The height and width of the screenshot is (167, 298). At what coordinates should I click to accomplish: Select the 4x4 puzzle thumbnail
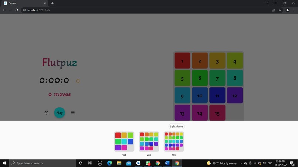149,142
